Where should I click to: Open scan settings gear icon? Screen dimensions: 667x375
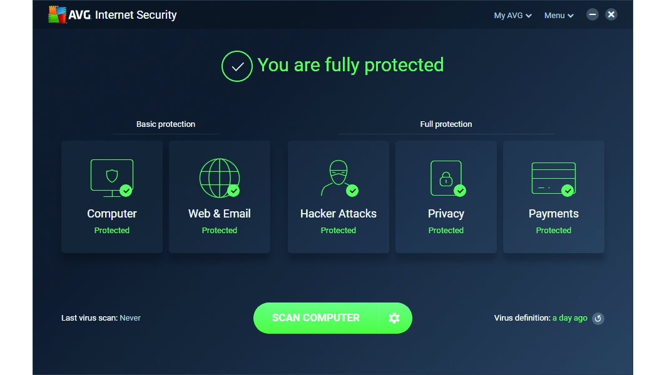click(394, 318)
